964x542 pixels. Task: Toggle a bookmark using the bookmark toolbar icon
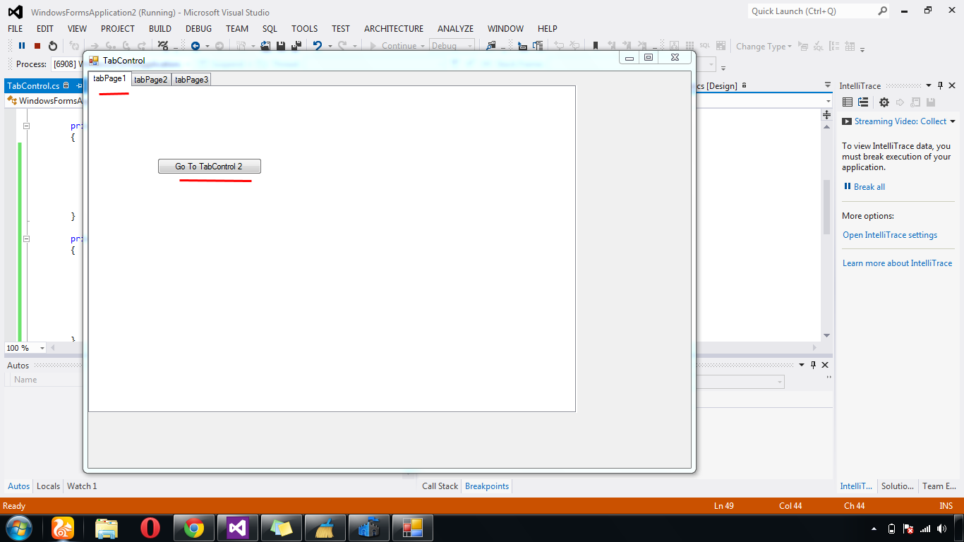[x=596, y=46]
